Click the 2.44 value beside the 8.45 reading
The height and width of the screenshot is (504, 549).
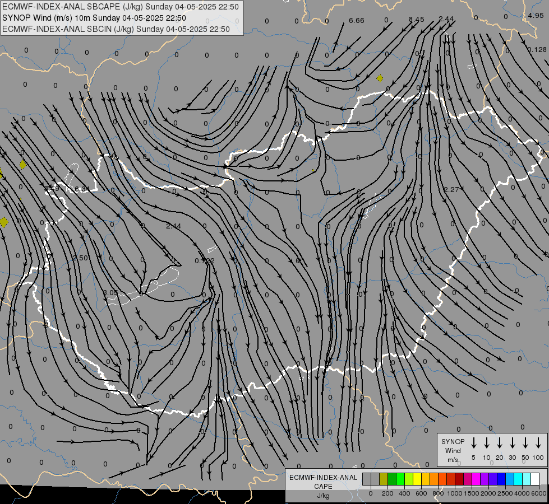(x=446, y=19)
